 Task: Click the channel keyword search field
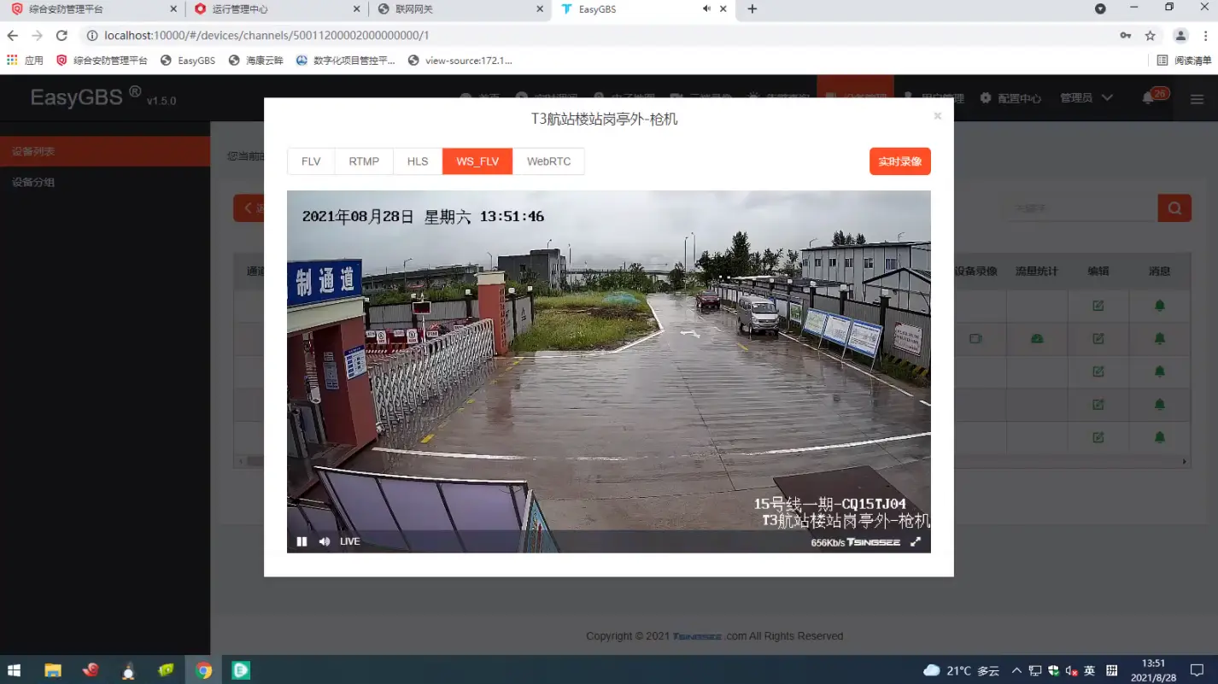point(1081,208)
